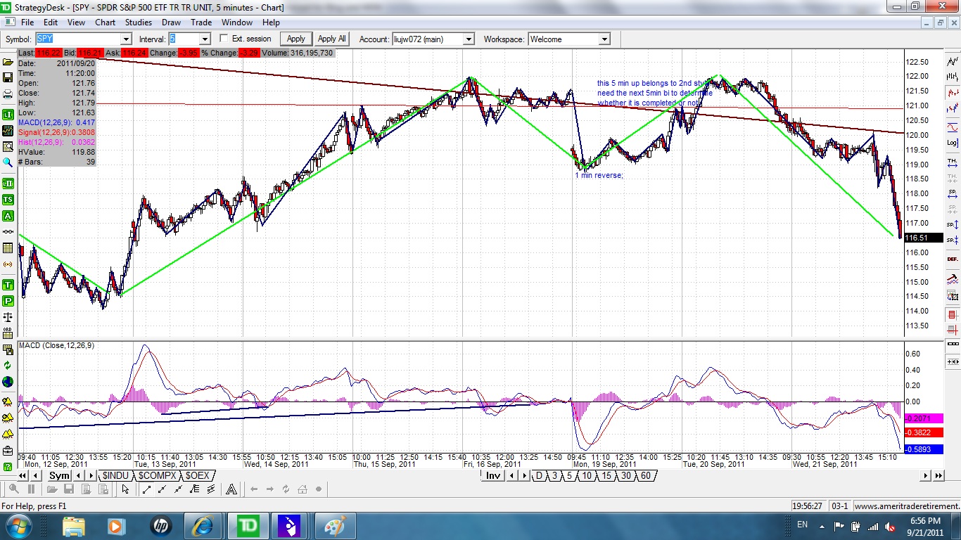The width and height of the screenshot is (961, 540).
Task: Select the text annotation A tool
Action: click(231, 489)
